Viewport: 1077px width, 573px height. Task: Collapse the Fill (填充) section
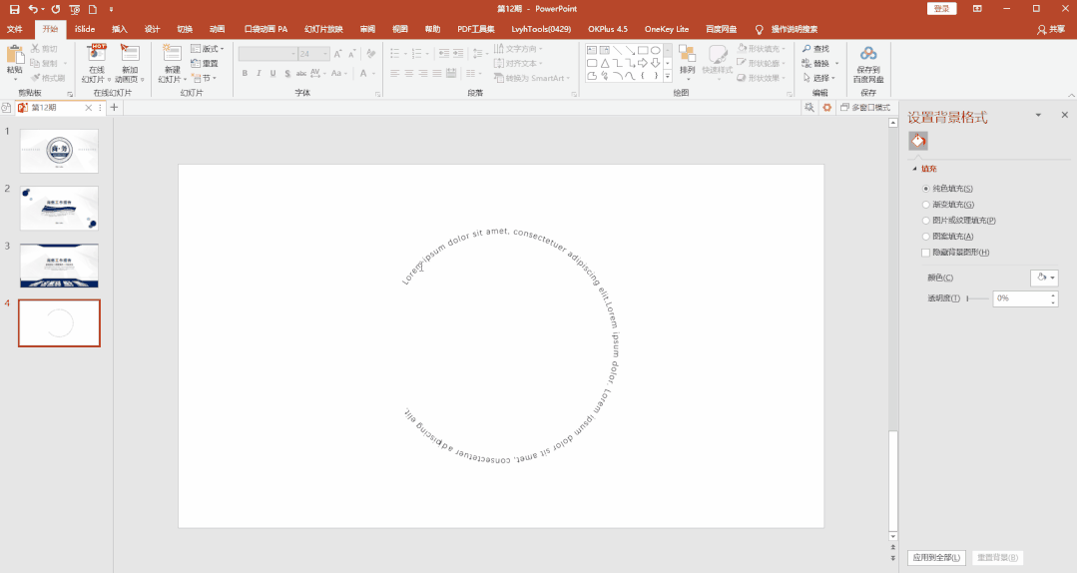(914, 169)
